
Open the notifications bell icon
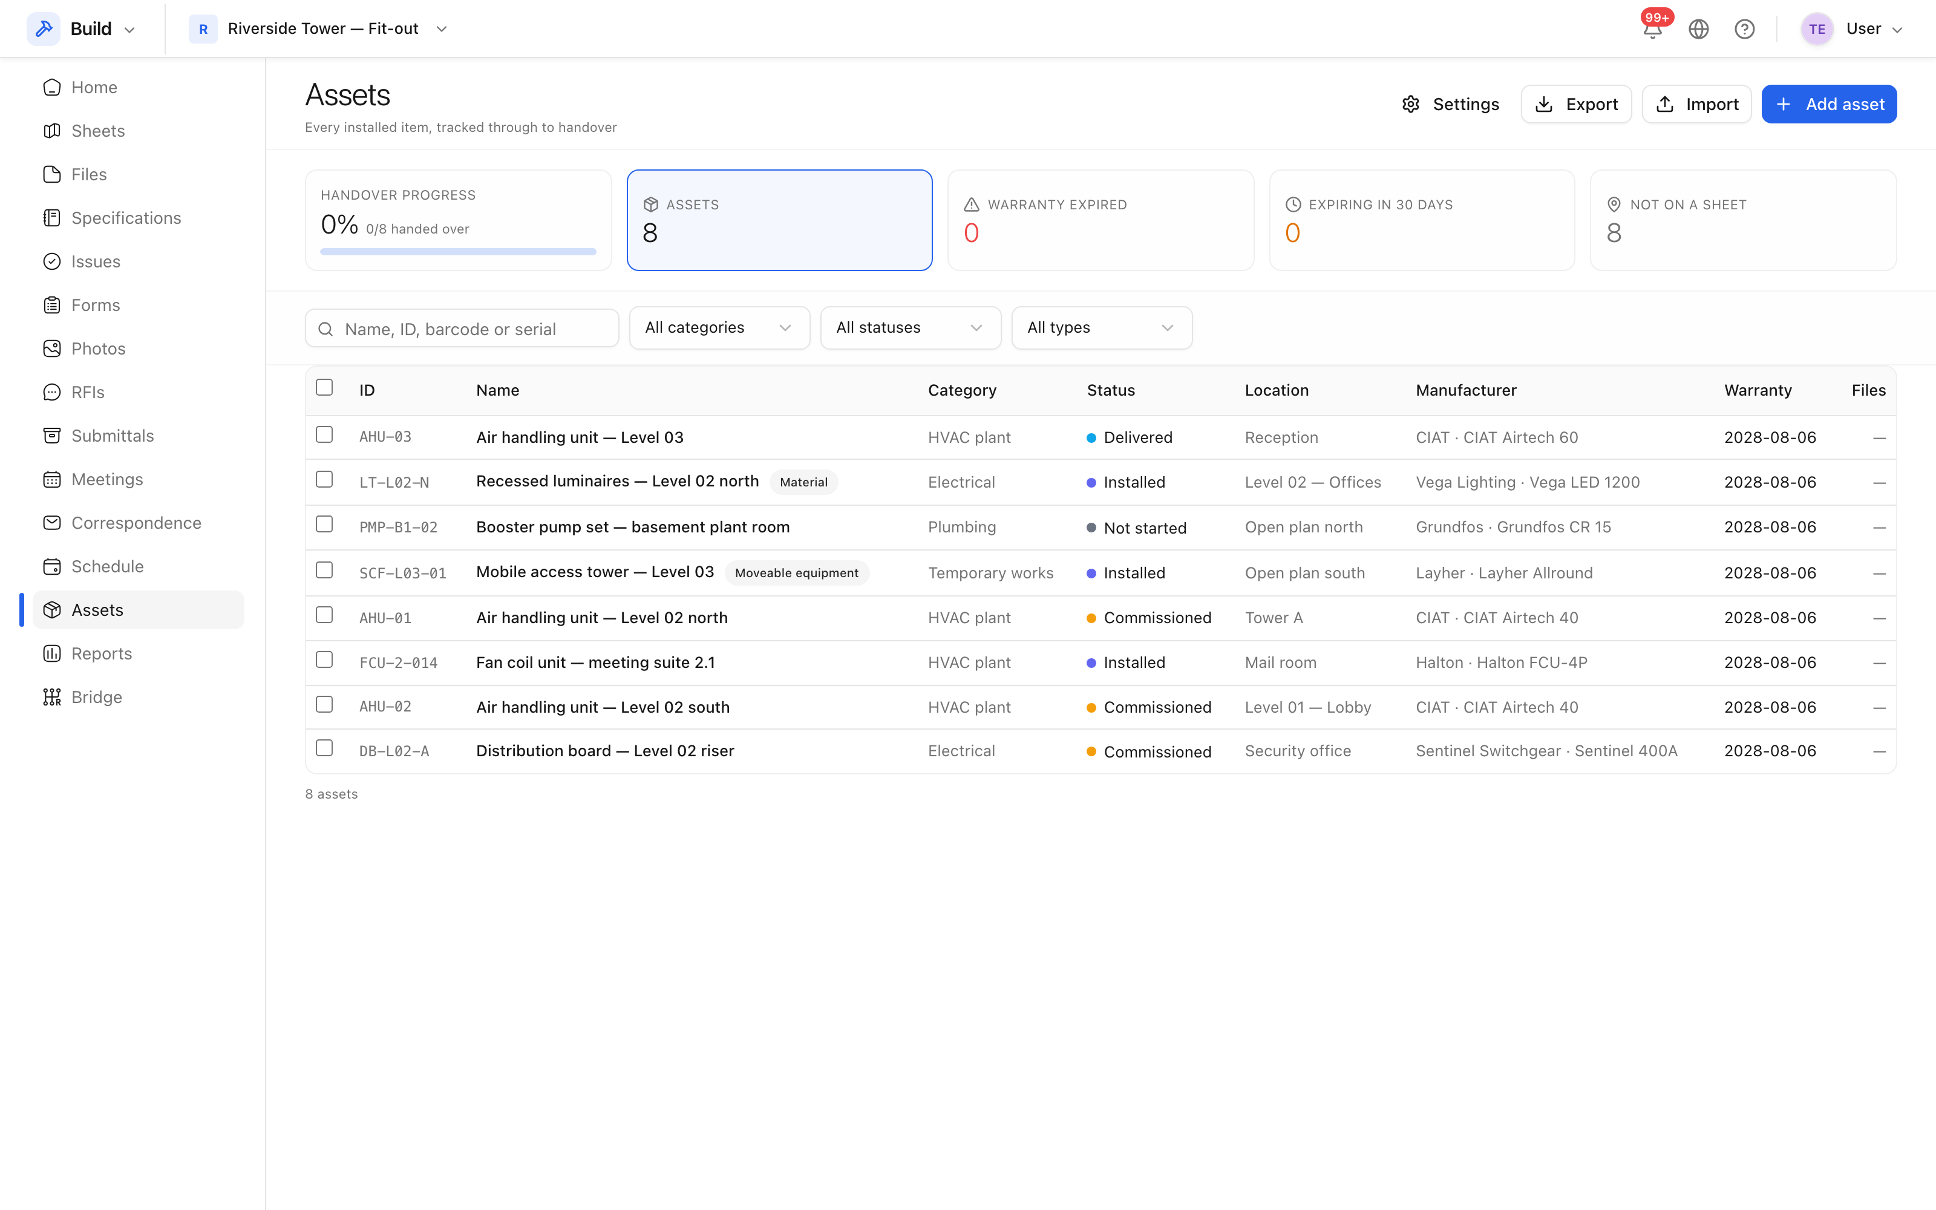[1652, 30]
